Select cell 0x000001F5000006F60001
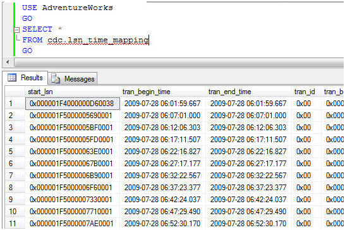The height and width of the screenshot is (230, 345). (73, 188)
